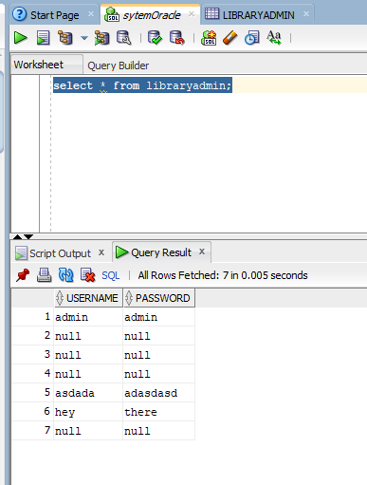Screen dimensions: 367x485
Task: Pin the query result with the red pushpin
Action: [x=23, y=275]
